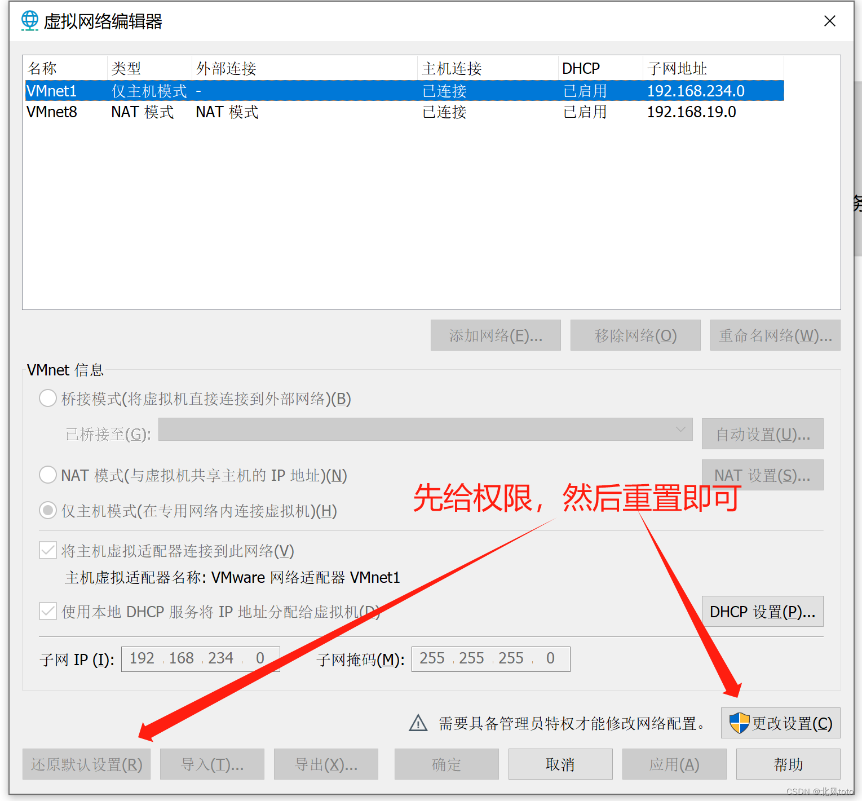Viewport: 862px width, 801px height.
Task: Close the 虚拟网络编辑器 dialog
Action: 829,21
